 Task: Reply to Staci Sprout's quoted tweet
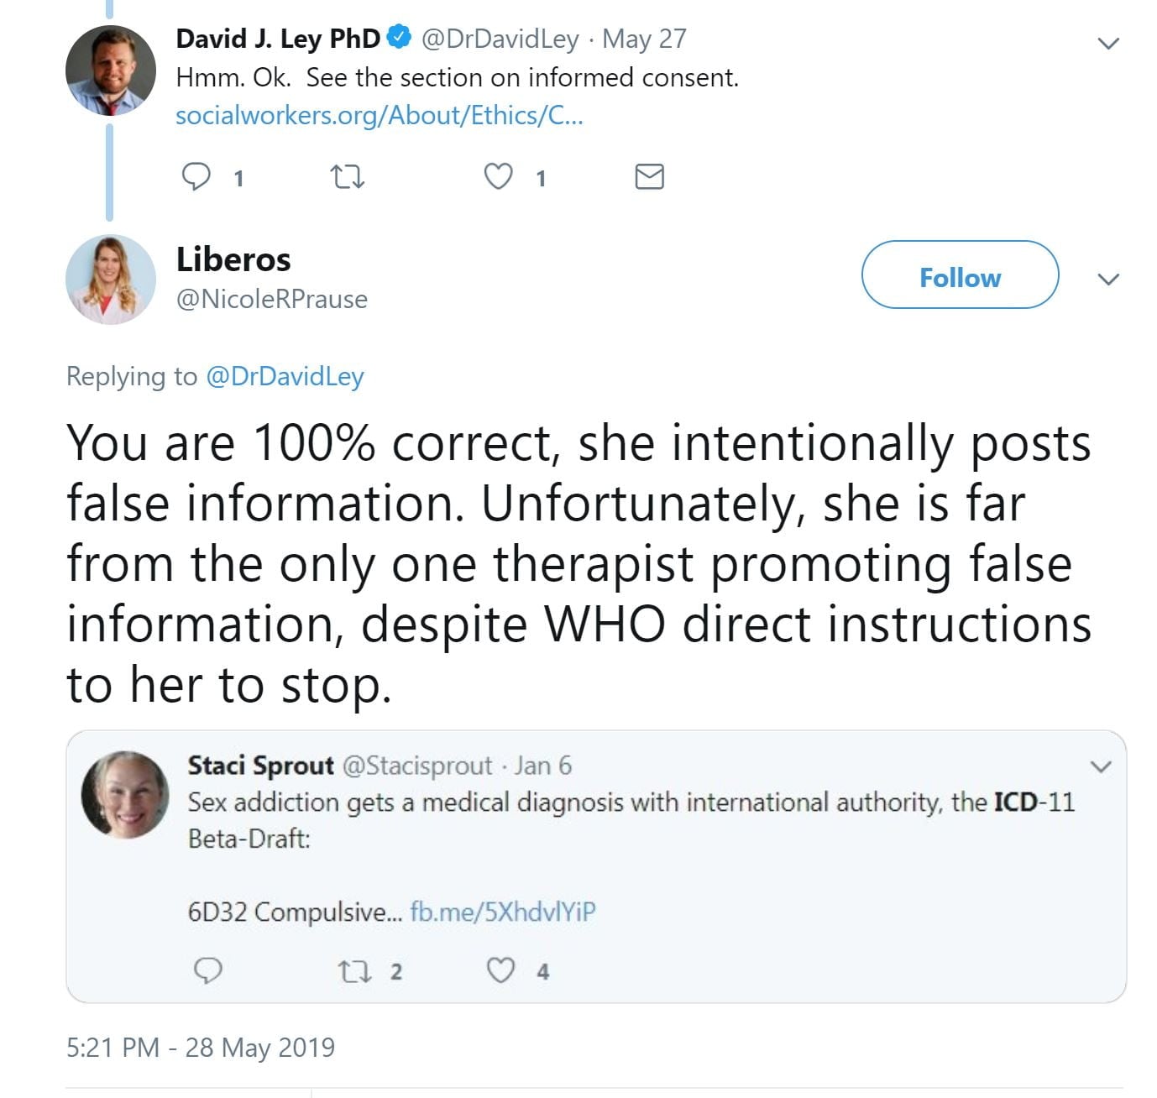tap(207, 970)
